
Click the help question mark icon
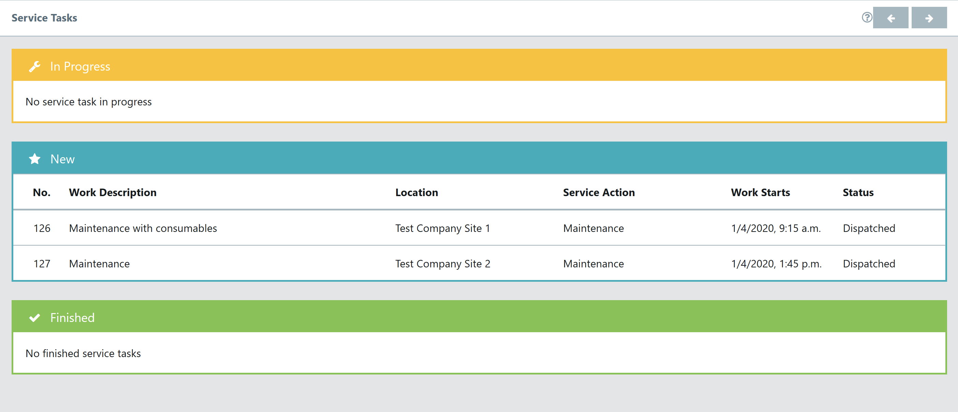867,17
